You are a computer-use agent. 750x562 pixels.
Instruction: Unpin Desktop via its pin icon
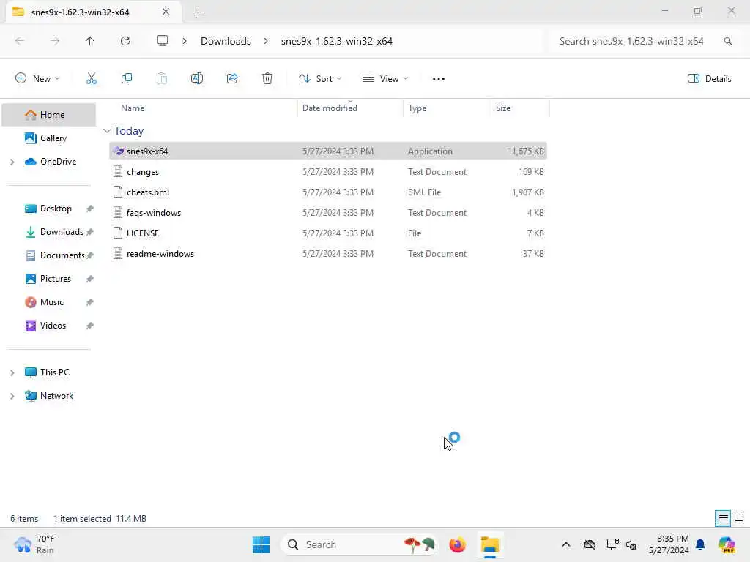(89, 209)
